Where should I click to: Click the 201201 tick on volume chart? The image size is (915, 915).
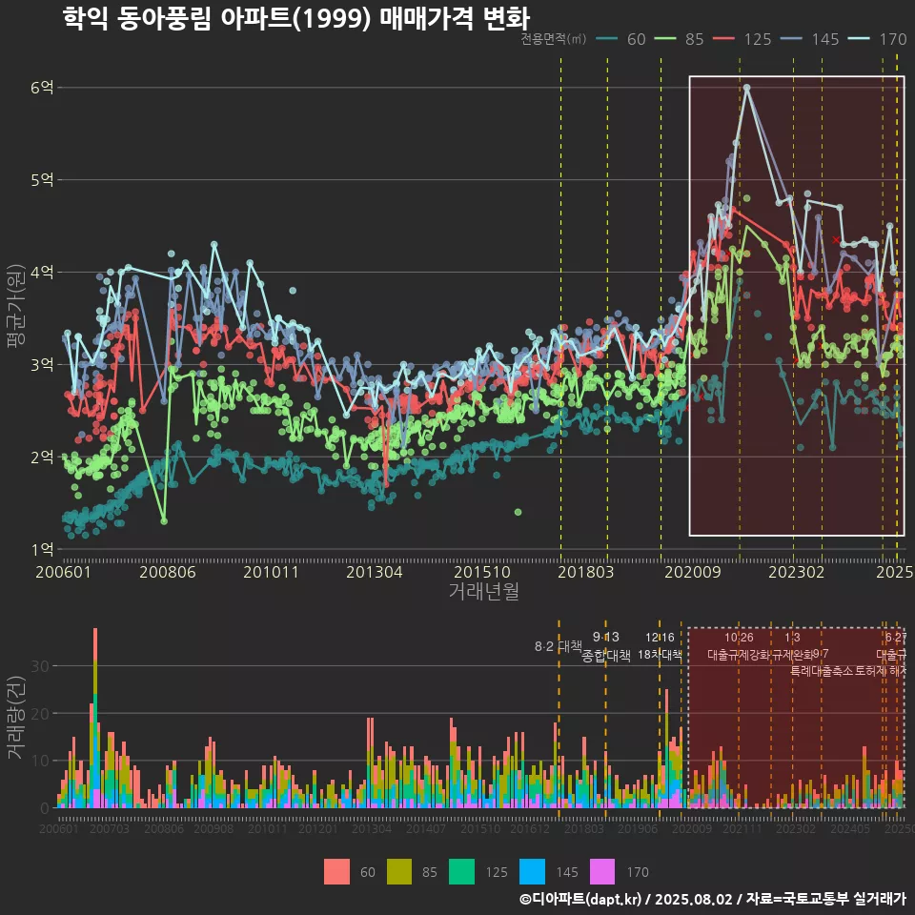point(318,828)
